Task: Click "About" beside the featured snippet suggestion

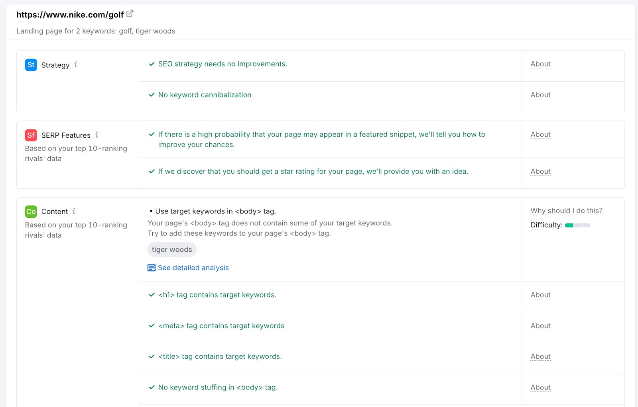Action: (x=540, y=134)
